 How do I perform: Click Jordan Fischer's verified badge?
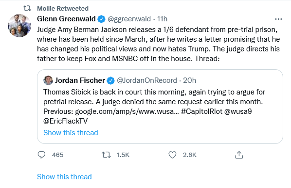coord(110,80)
